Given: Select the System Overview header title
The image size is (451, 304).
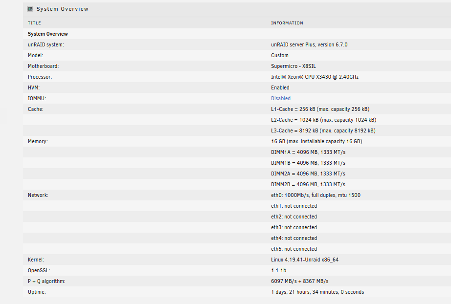Looking at the screenshot, I should 63,9.
